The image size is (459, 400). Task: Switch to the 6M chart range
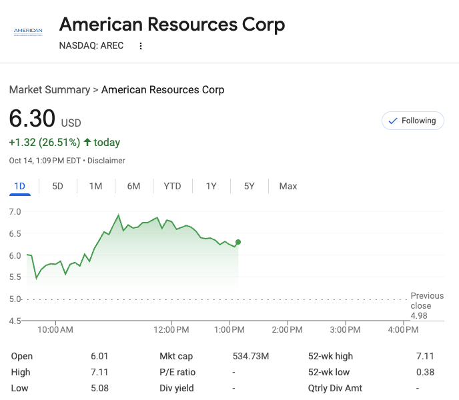tap(134, 186)
